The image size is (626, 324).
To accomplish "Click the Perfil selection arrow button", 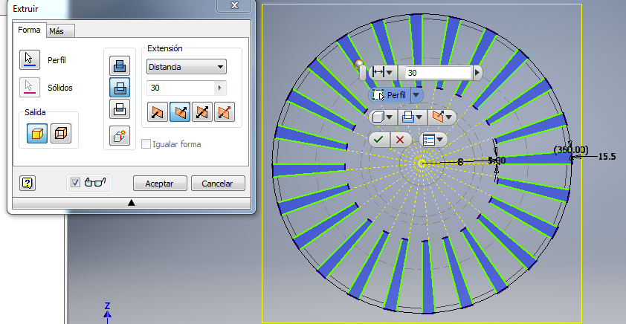I will coord(30,60).
